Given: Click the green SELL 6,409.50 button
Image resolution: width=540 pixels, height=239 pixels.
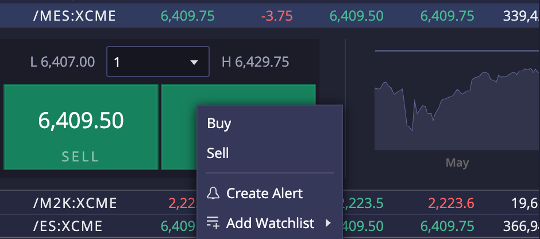Looking at the screenshot, I should (81, 127).
